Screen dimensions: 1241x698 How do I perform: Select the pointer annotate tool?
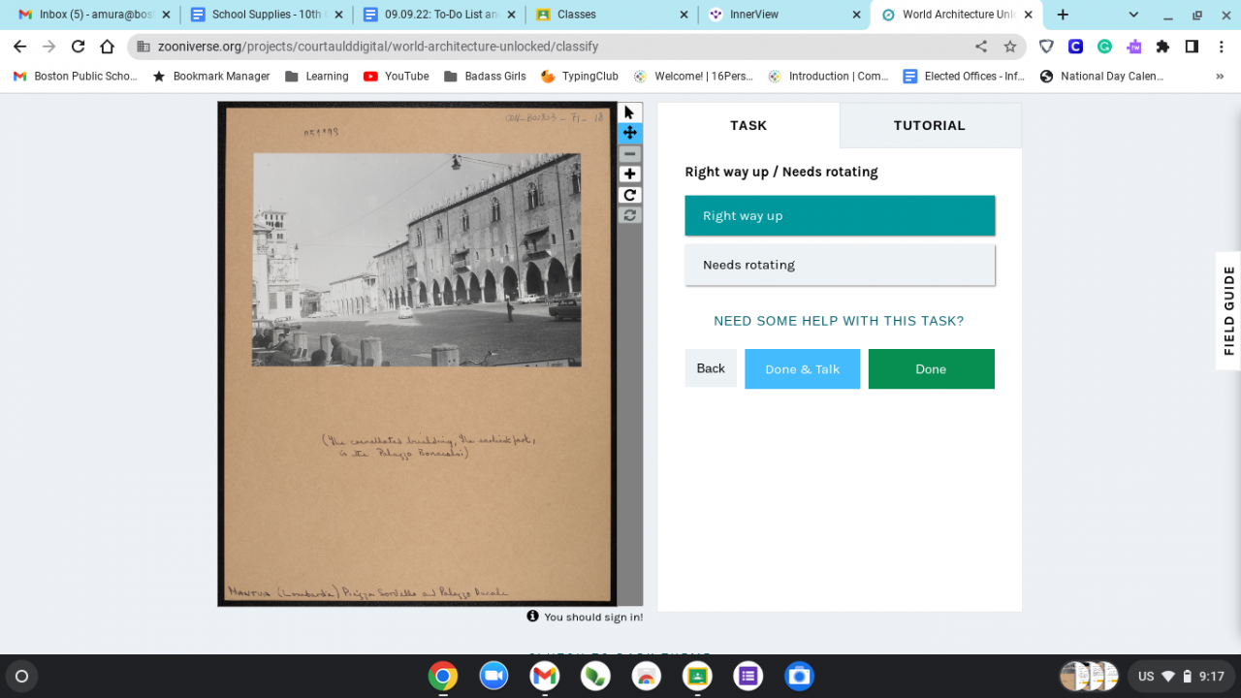click(x=630, y=112)
